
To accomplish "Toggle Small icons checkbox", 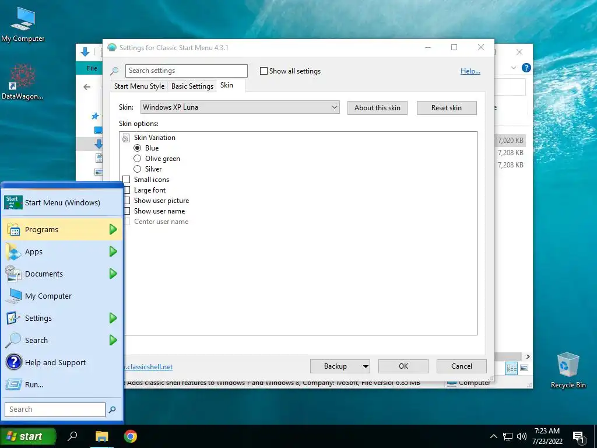I will click(x=127, y=180).
